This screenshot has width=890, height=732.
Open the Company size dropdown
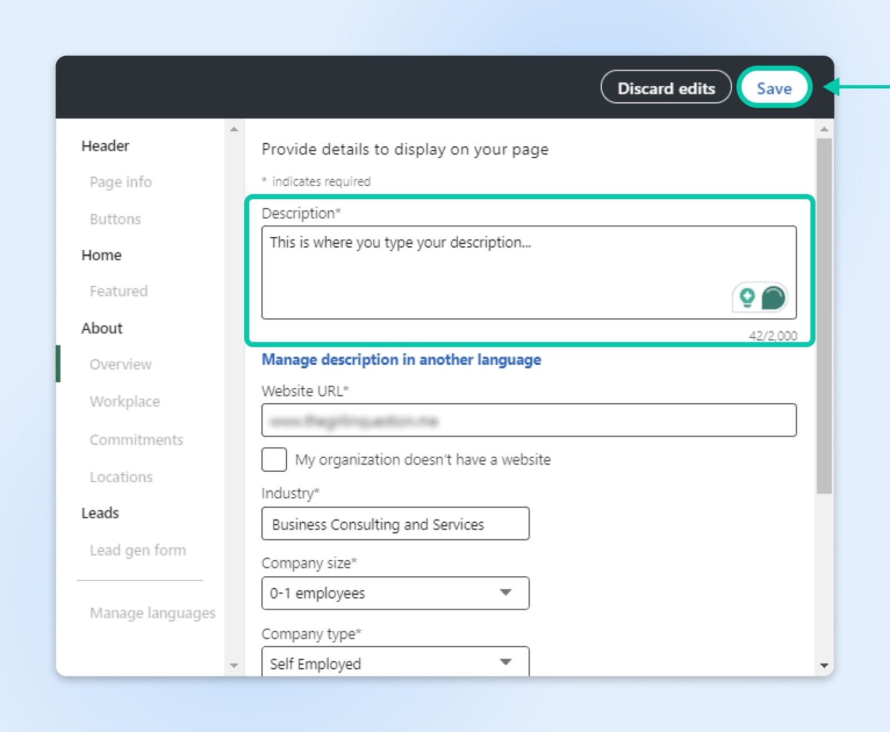click(395, 593)
